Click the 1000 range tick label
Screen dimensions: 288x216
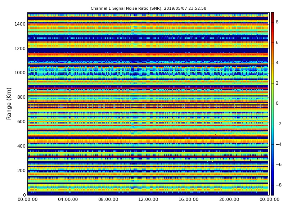(x=20, y=73)
